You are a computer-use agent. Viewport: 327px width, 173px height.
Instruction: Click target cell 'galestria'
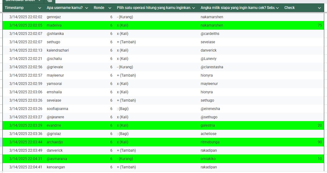click(208, 125)
